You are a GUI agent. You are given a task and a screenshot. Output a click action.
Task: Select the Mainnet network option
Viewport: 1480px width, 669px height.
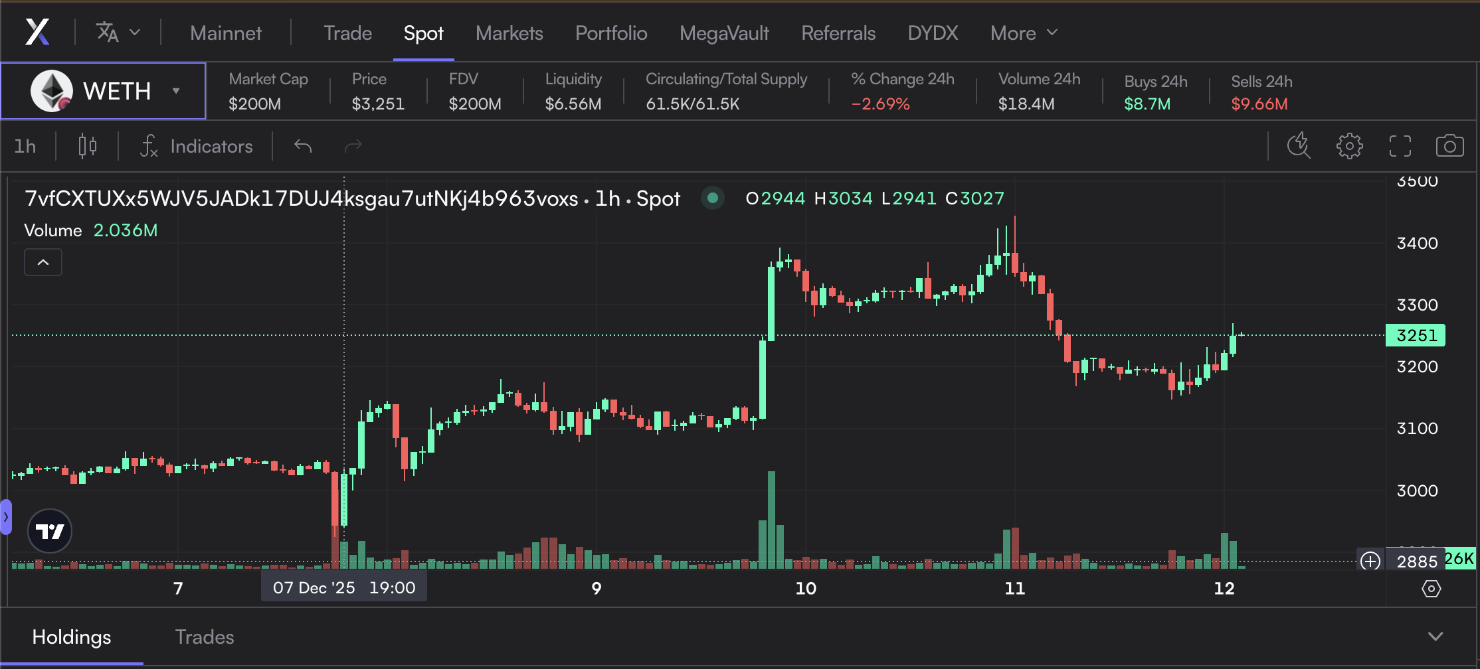coord(226,33)
